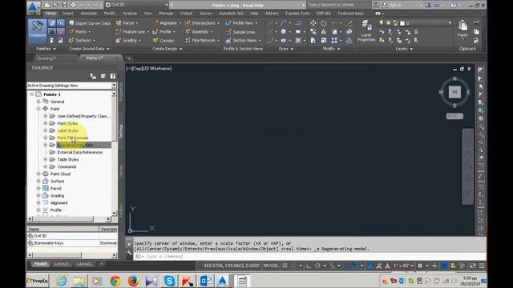Screen dimensions: 513x288
Task: Open Import Survey Data
Action: tap(89, 23)
